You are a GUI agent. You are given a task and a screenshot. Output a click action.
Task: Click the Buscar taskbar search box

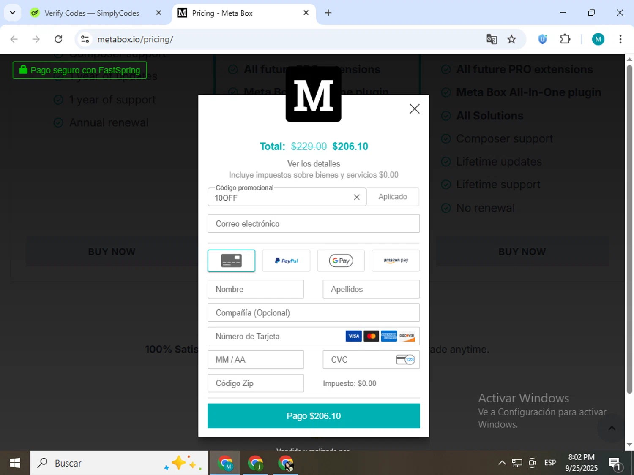click(119, 463)
